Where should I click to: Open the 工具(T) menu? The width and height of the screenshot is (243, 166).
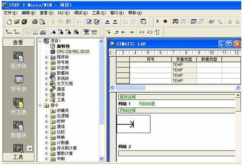(x=99, y=13)
